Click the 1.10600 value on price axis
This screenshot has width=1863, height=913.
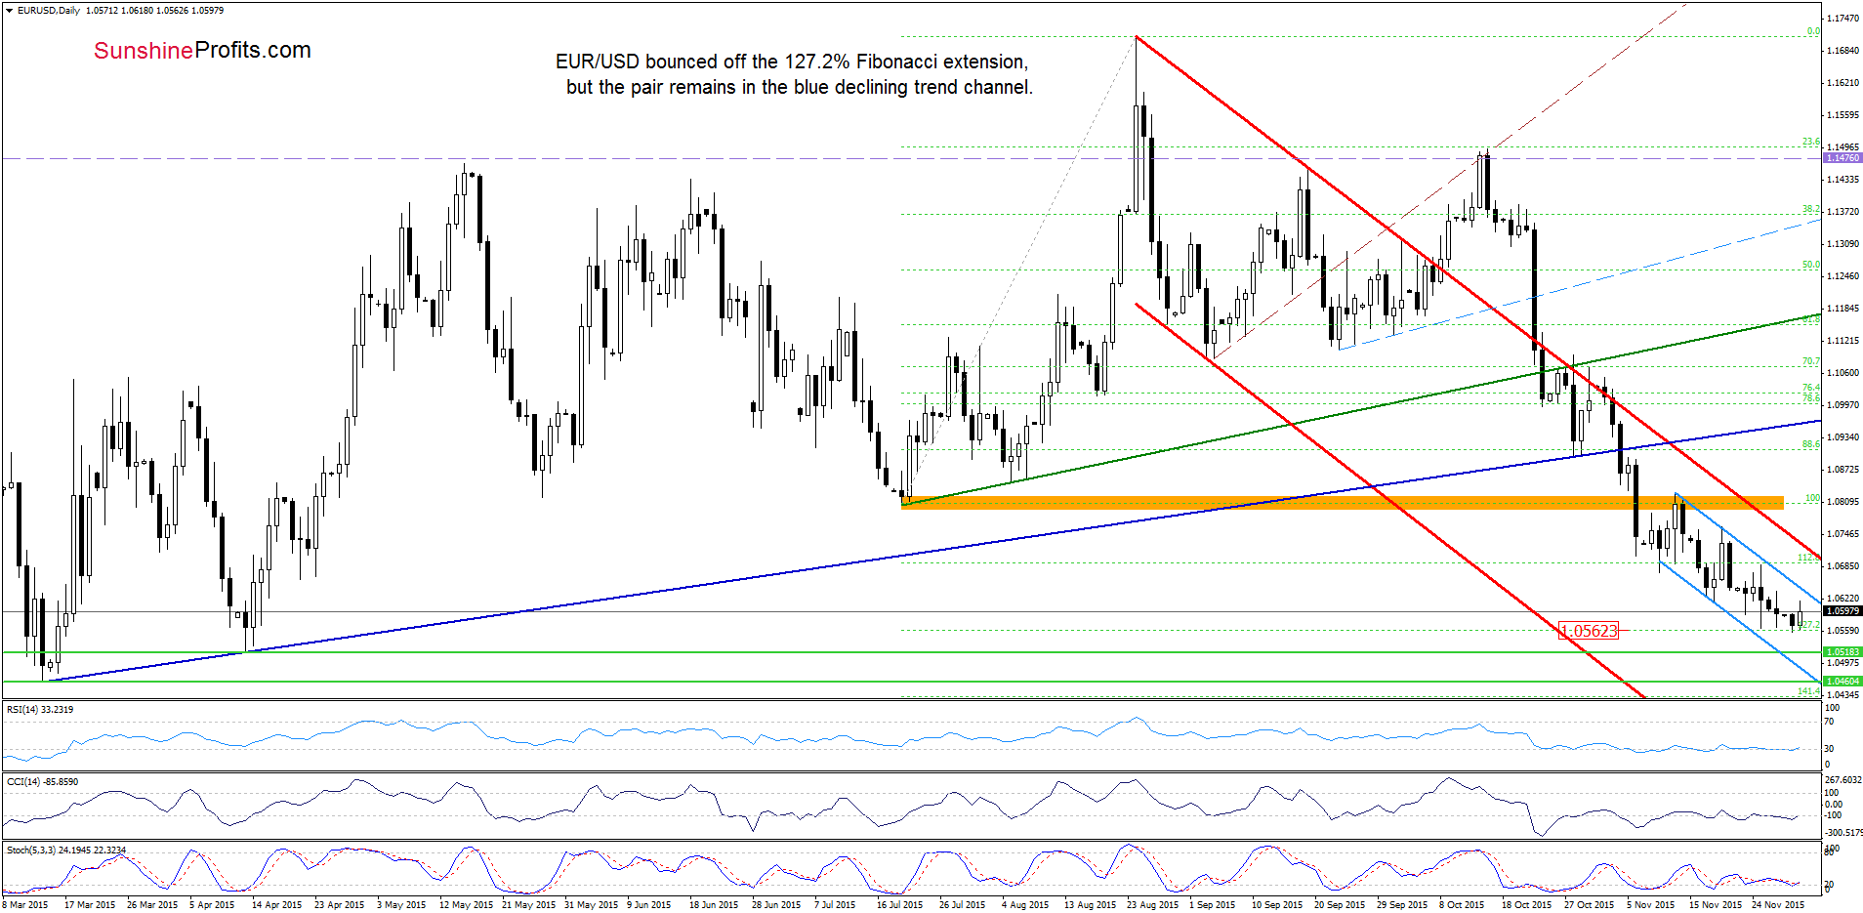pyautogui.click(x=1842, y=373)
